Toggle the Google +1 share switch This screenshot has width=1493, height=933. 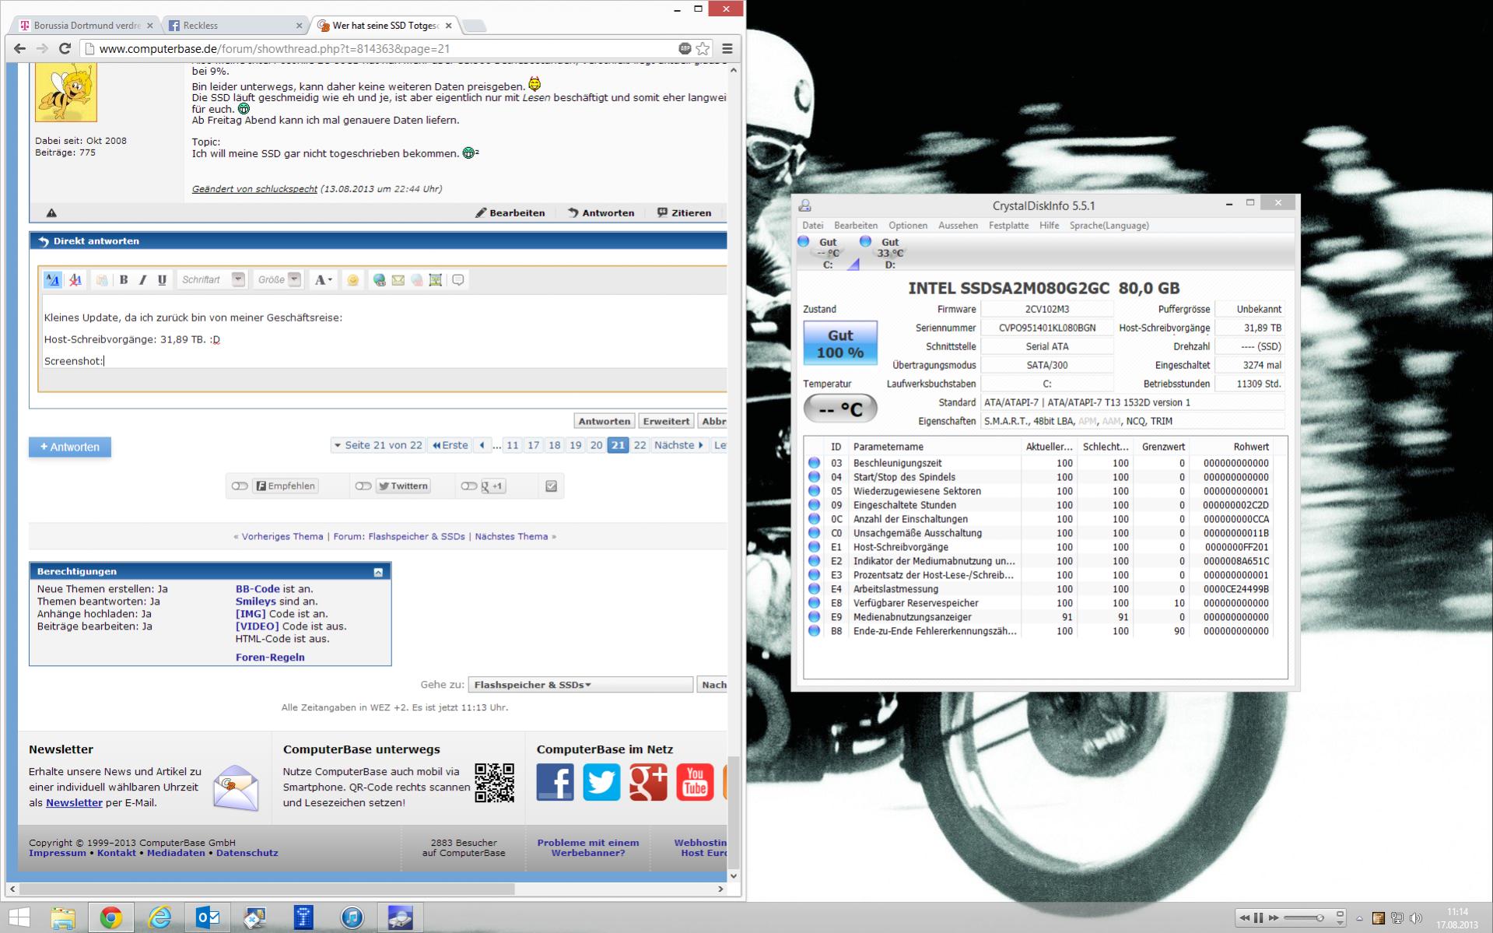coord(468,486)
